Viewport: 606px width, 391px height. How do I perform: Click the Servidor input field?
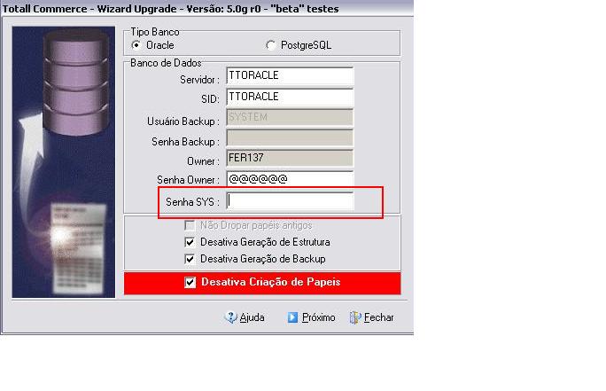coord(290,75)
